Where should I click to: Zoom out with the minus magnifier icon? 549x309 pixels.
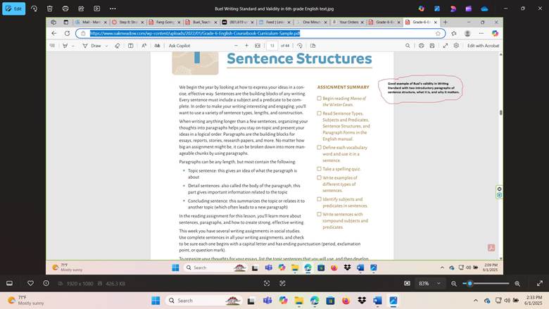pyautogui.click(x=455, y=283)
